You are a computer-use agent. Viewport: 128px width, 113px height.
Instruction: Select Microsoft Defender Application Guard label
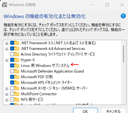click(52, 71)
